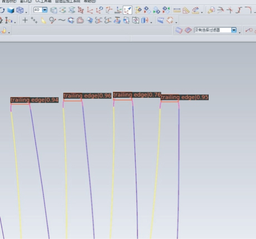
Task: Click the red-outlined single face icon
Action: click(188, 30)
